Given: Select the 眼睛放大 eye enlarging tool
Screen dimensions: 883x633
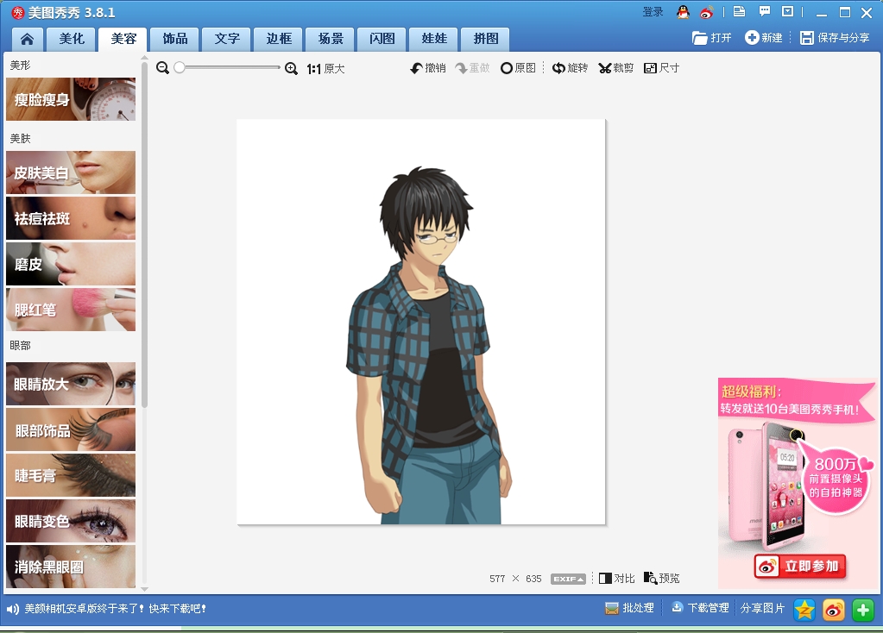Looking at the screenshot, I should (x=71, y=384).
